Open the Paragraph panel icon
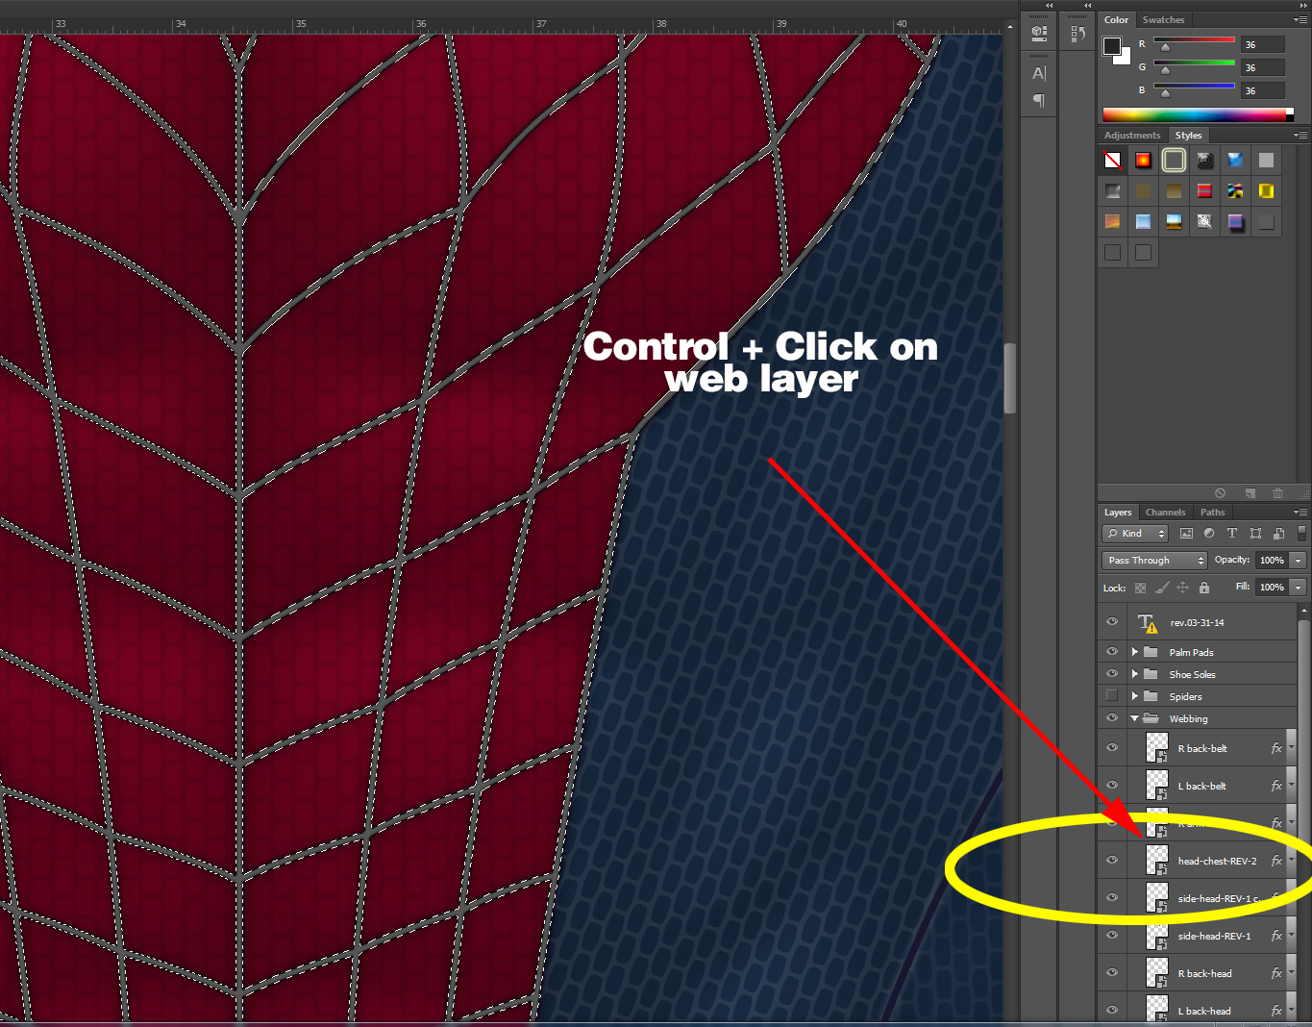The height and width of the screenshot is (1027, 1312). coord(1039,100)
